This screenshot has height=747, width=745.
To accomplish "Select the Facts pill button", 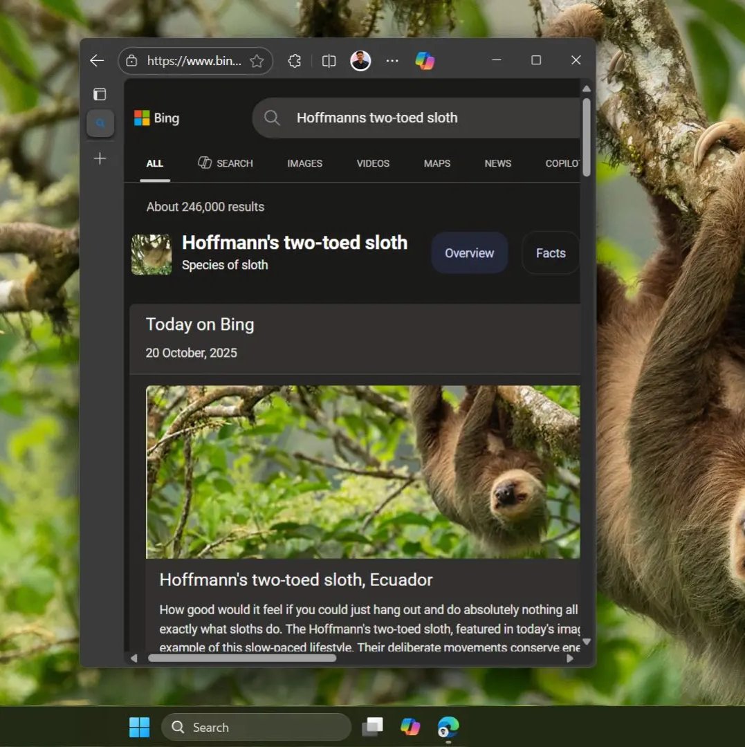I will pos(550,253).
